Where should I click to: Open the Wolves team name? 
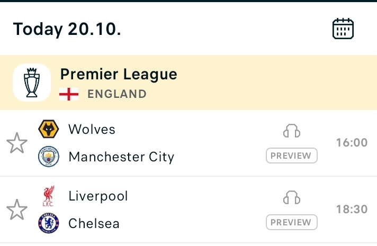(x=92, y=129)
